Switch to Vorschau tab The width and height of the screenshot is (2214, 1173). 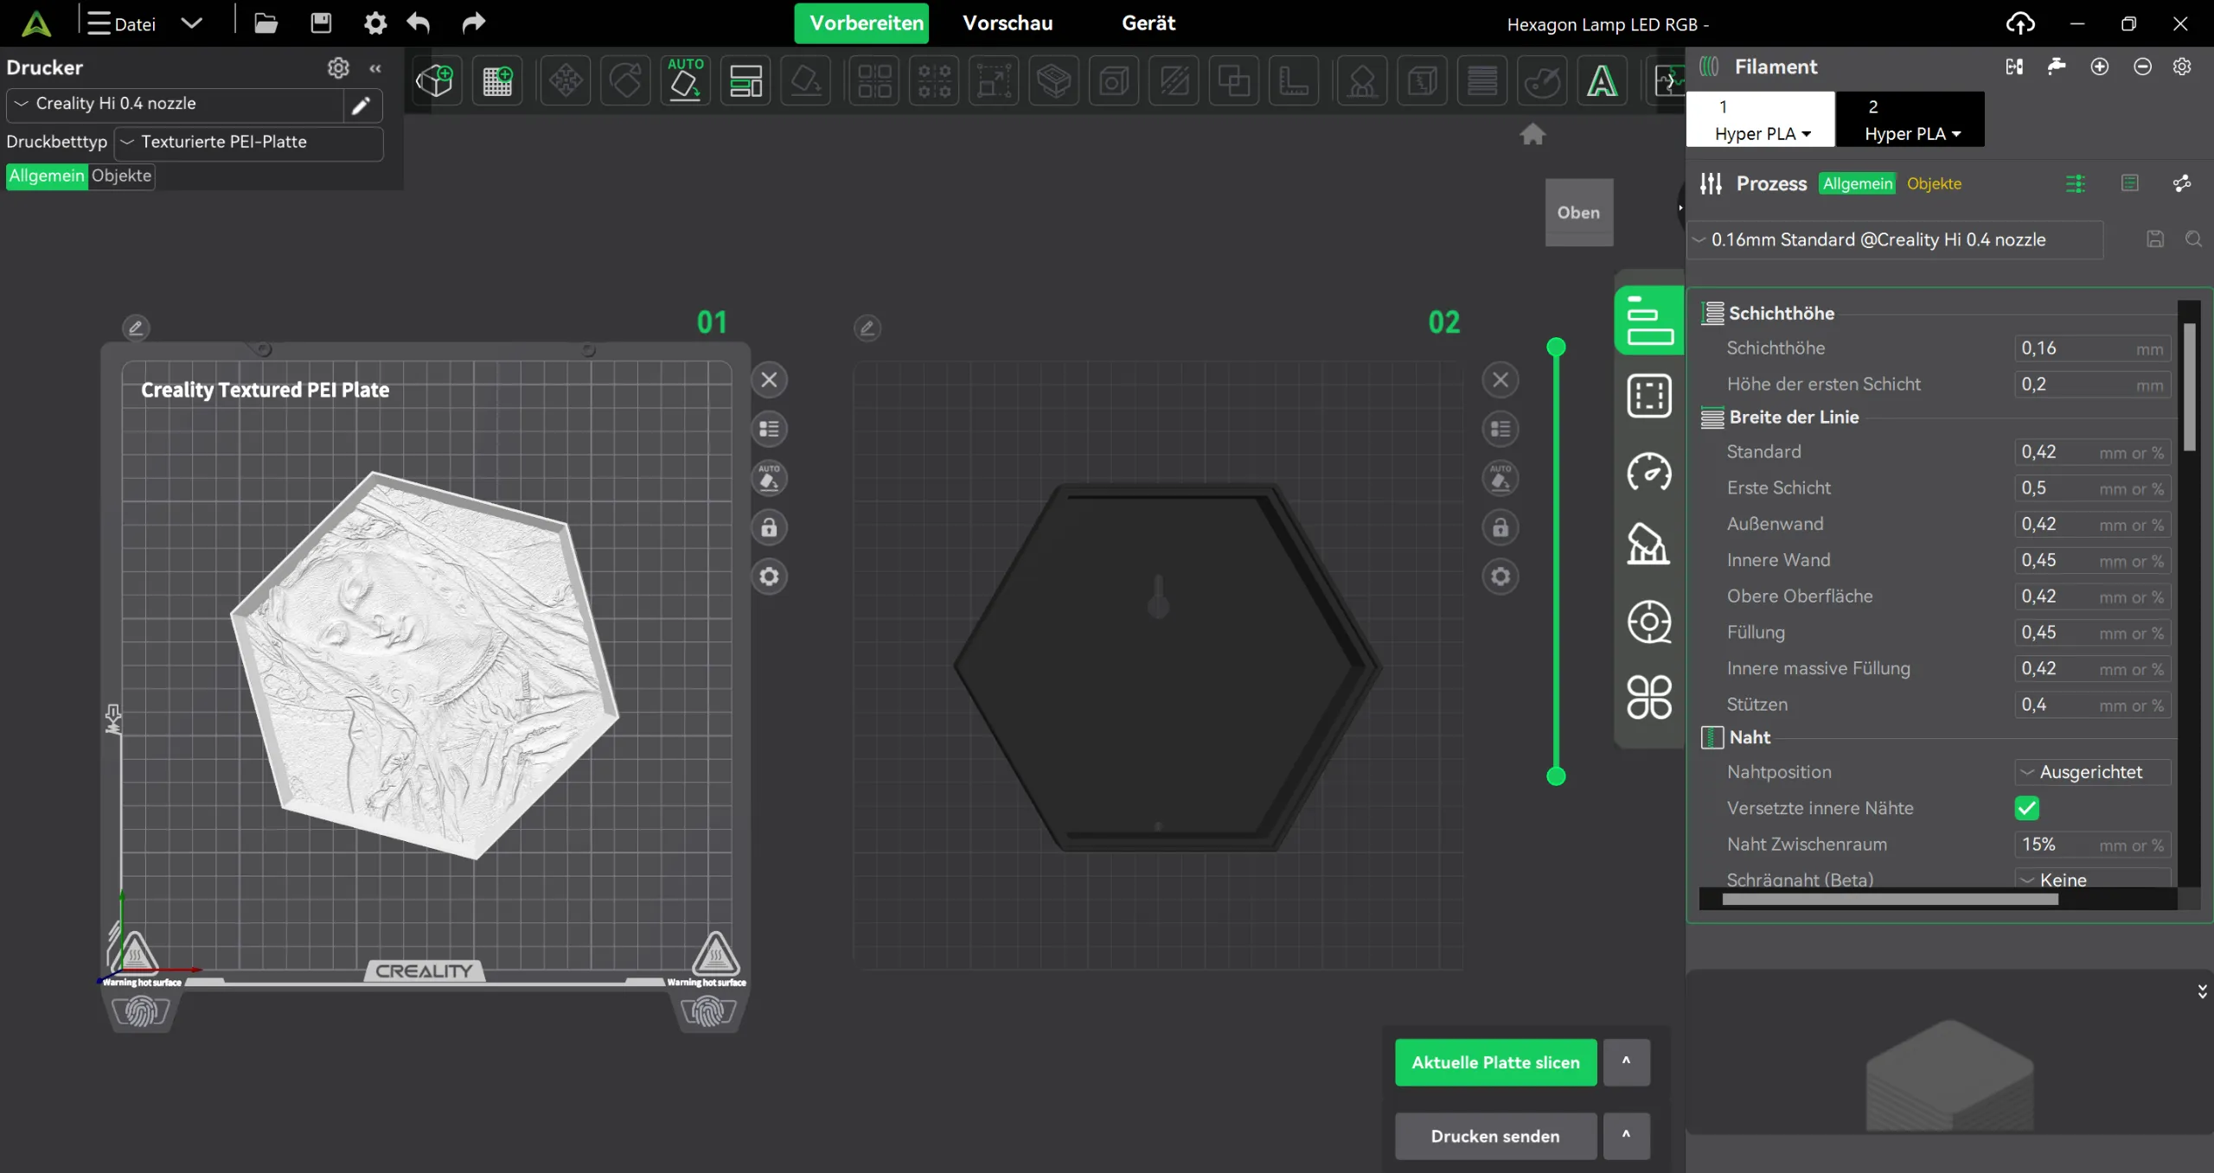point(1008,23)
